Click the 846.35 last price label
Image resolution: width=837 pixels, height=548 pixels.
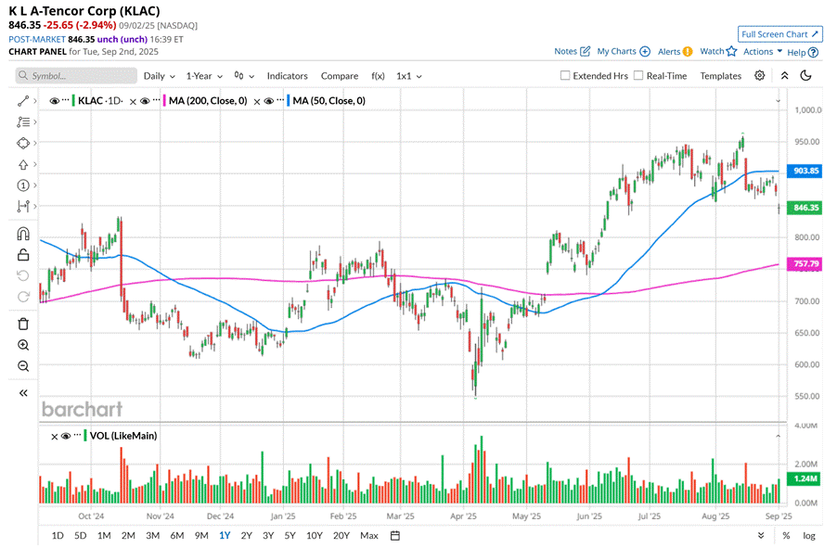805,208
